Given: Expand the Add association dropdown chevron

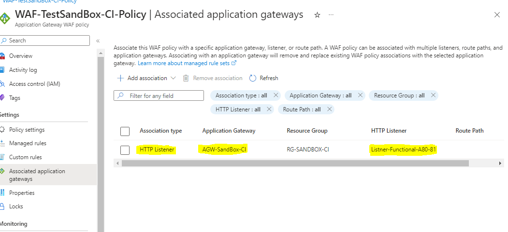Looking at the screenshot, I should point(173,78).
